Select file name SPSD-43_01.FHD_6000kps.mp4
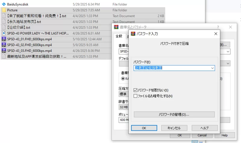This screenshot has height=143, width=241. tap(30, 39)
